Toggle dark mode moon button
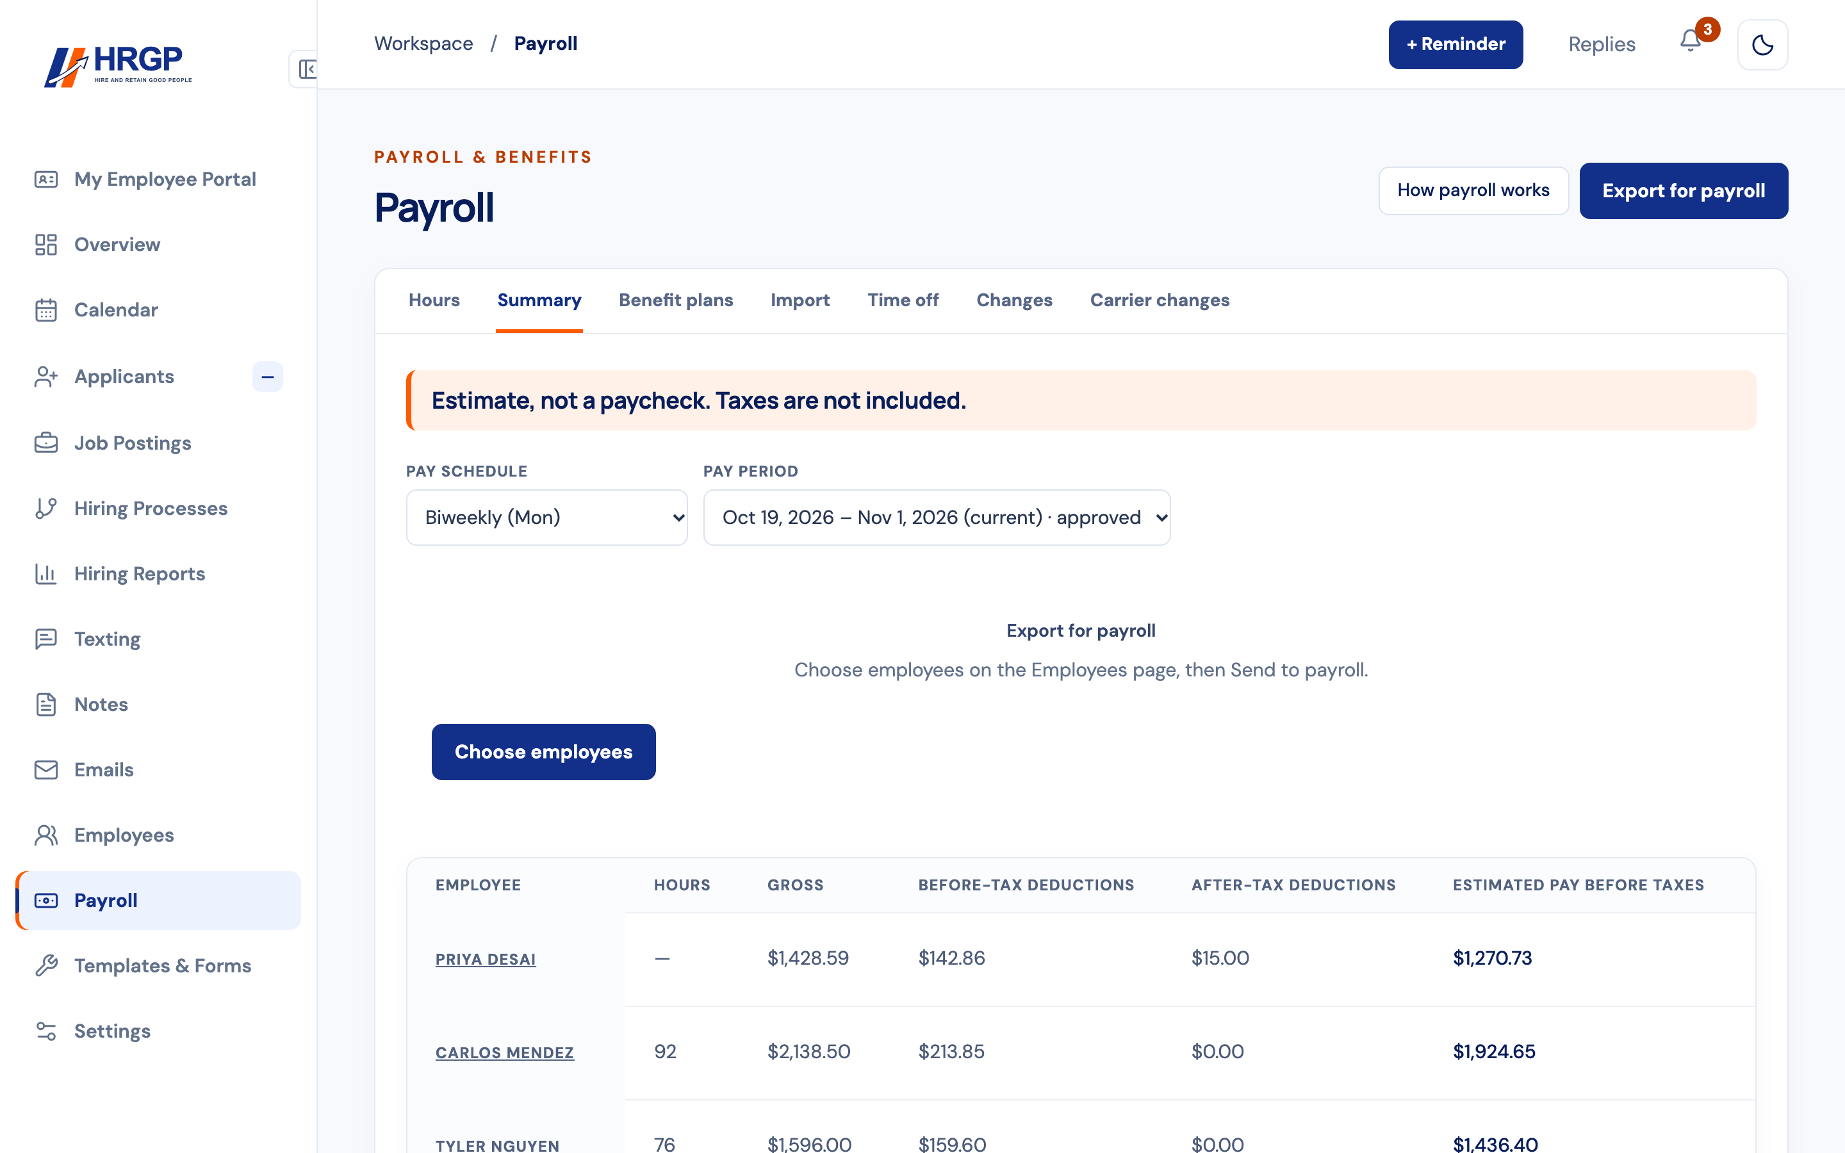Image resolution: width=1845 pixels, height=1153 pixels. (x=1762, y=45)
